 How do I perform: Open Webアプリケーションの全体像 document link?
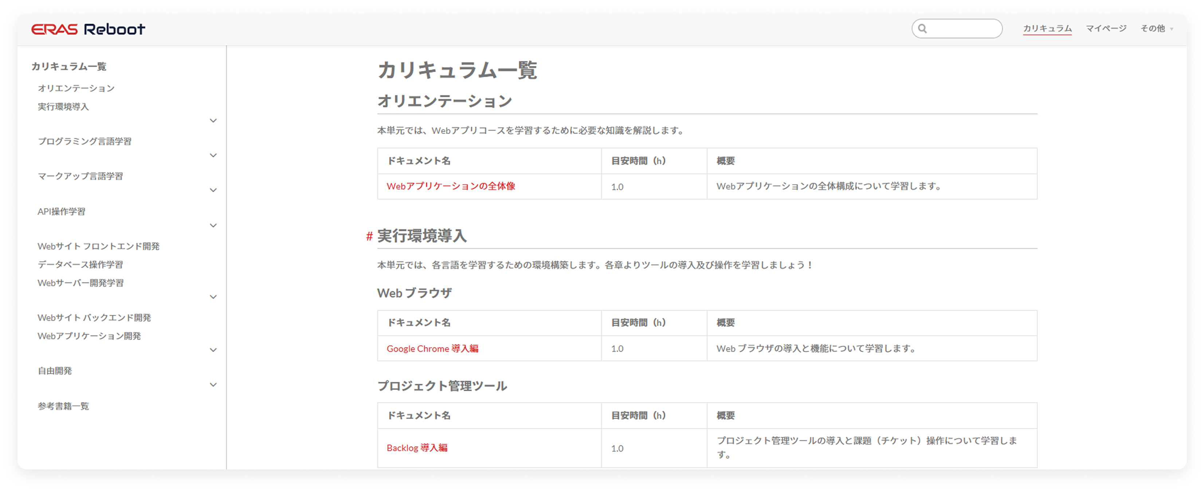[x=451, y=186]
